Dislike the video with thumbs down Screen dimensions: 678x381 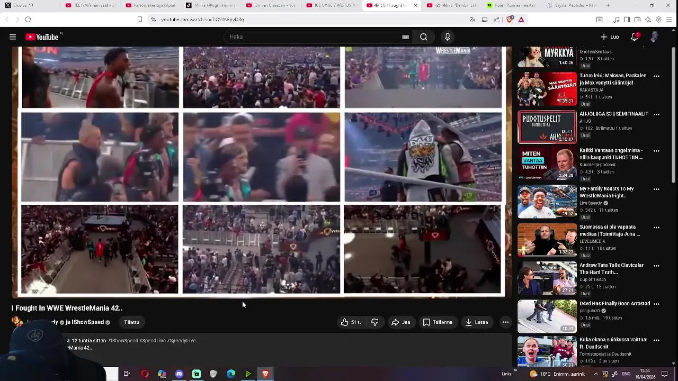pyautogui.click(x=374, y=322)
